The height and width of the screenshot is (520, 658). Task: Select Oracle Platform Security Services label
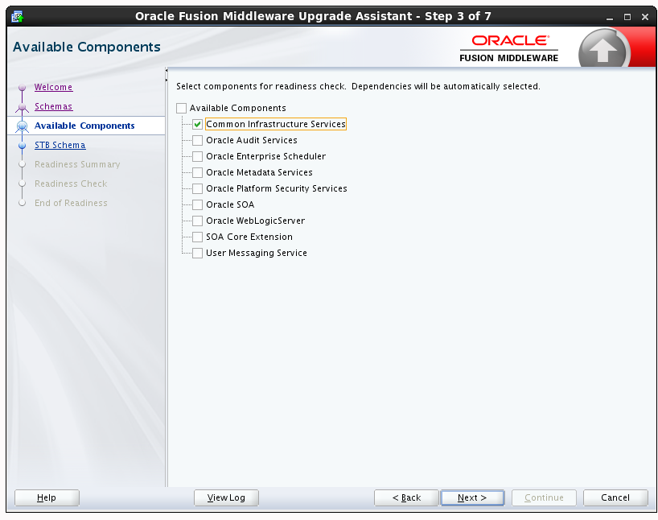pos(276,188)
